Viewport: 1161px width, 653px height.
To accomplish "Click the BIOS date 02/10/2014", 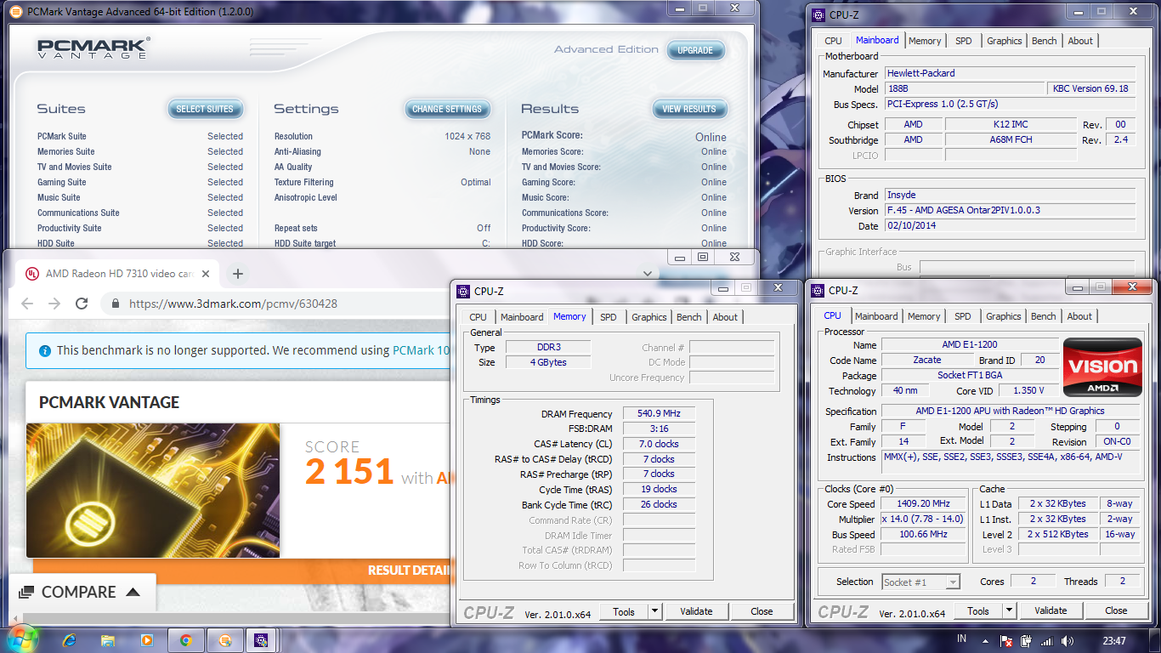I will (1010, 226).
